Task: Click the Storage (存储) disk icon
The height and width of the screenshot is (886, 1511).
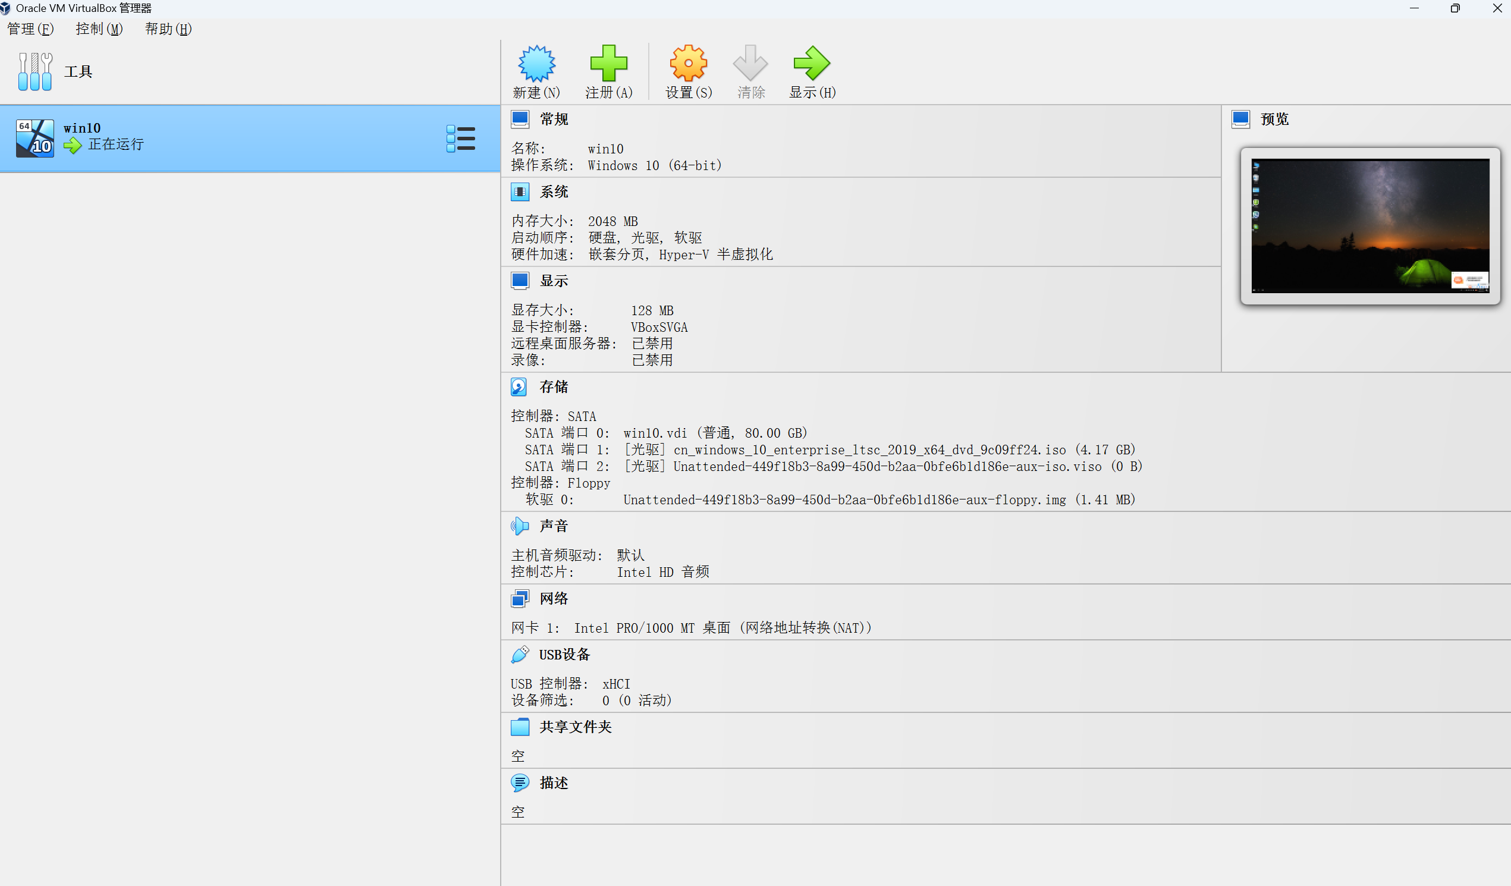Action: coord(519,387)
